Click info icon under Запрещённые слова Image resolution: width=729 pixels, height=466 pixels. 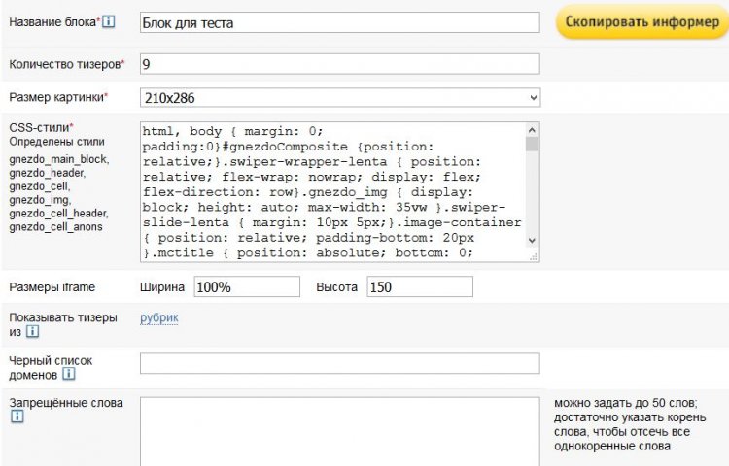click(17, 416)
